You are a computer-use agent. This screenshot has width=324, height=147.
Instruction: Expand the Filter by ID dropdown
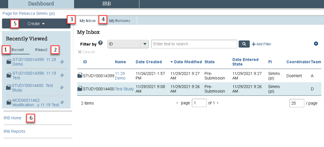(x=145, y=44)
